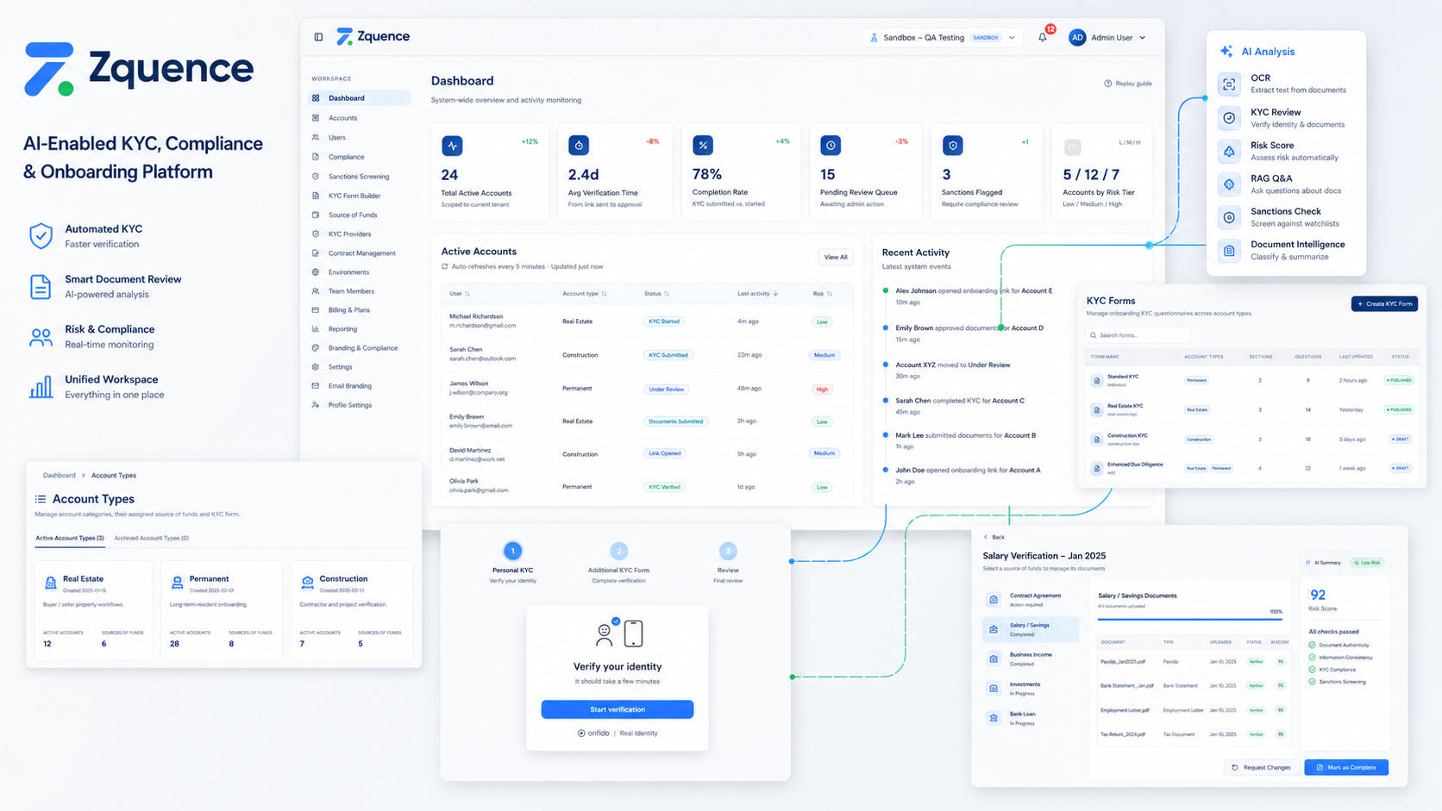Switch to Archived Account Types tab
Image resolution: width=1442 pixels, height=811 pixels.
tap(152, 538)
